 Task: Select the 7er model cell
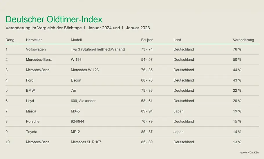[74, 91]
